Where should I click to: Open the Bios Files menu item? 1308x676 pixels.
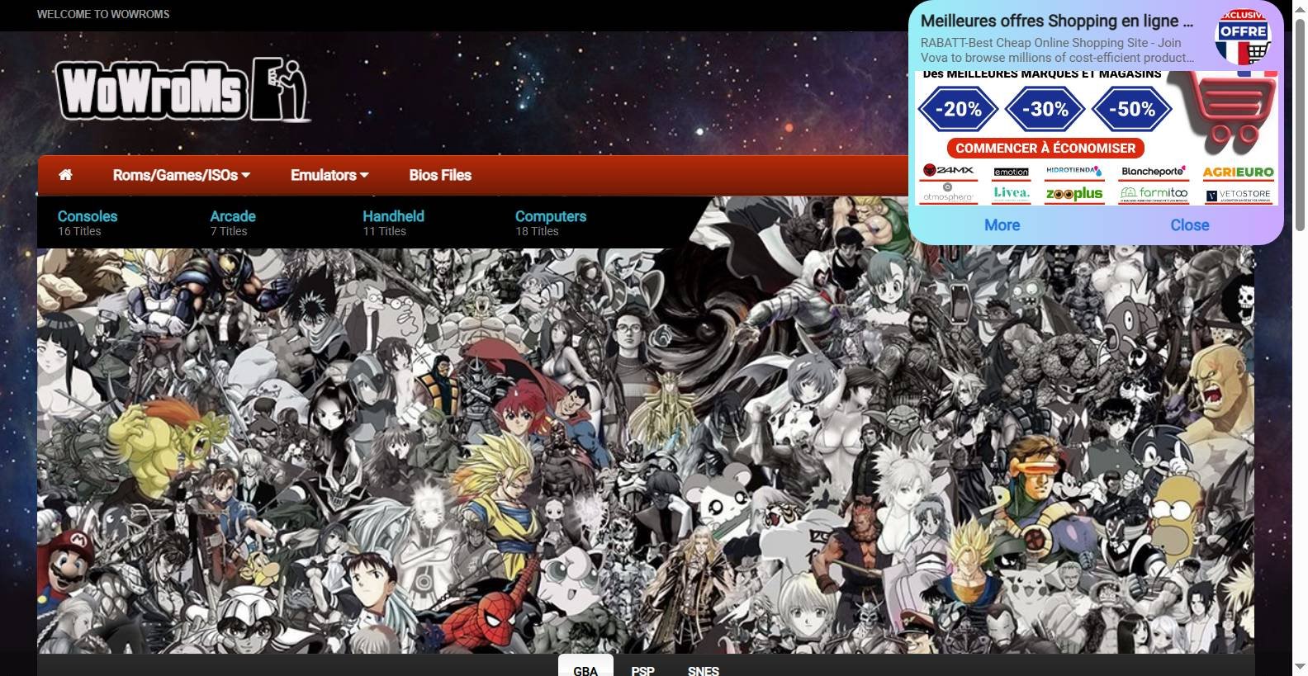(440, 175)
